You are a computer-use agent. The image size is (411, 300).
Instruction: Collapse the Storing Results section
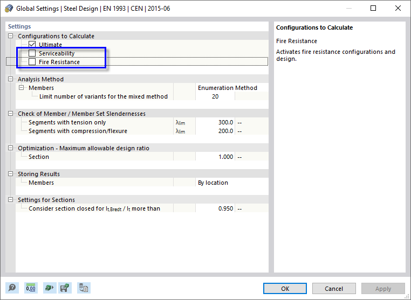10,174
